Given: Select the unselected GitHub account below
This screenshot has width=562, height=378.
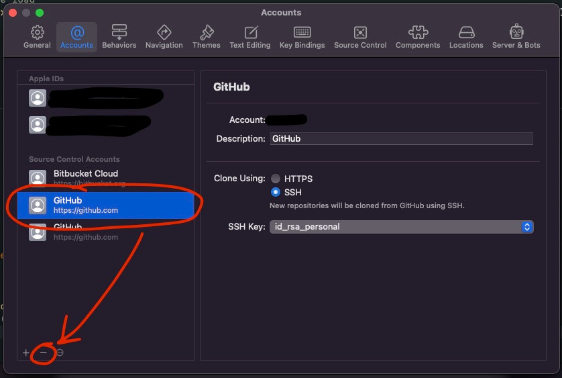Looking at the screenshot, I should tap(106, 232).
